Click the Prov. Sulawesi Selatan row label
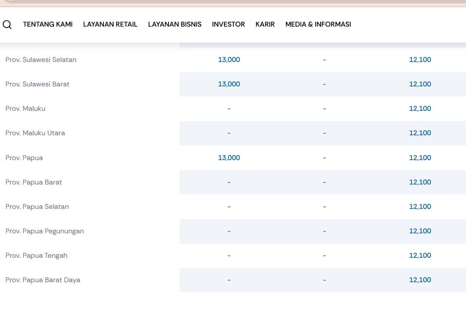 (41, 59)
